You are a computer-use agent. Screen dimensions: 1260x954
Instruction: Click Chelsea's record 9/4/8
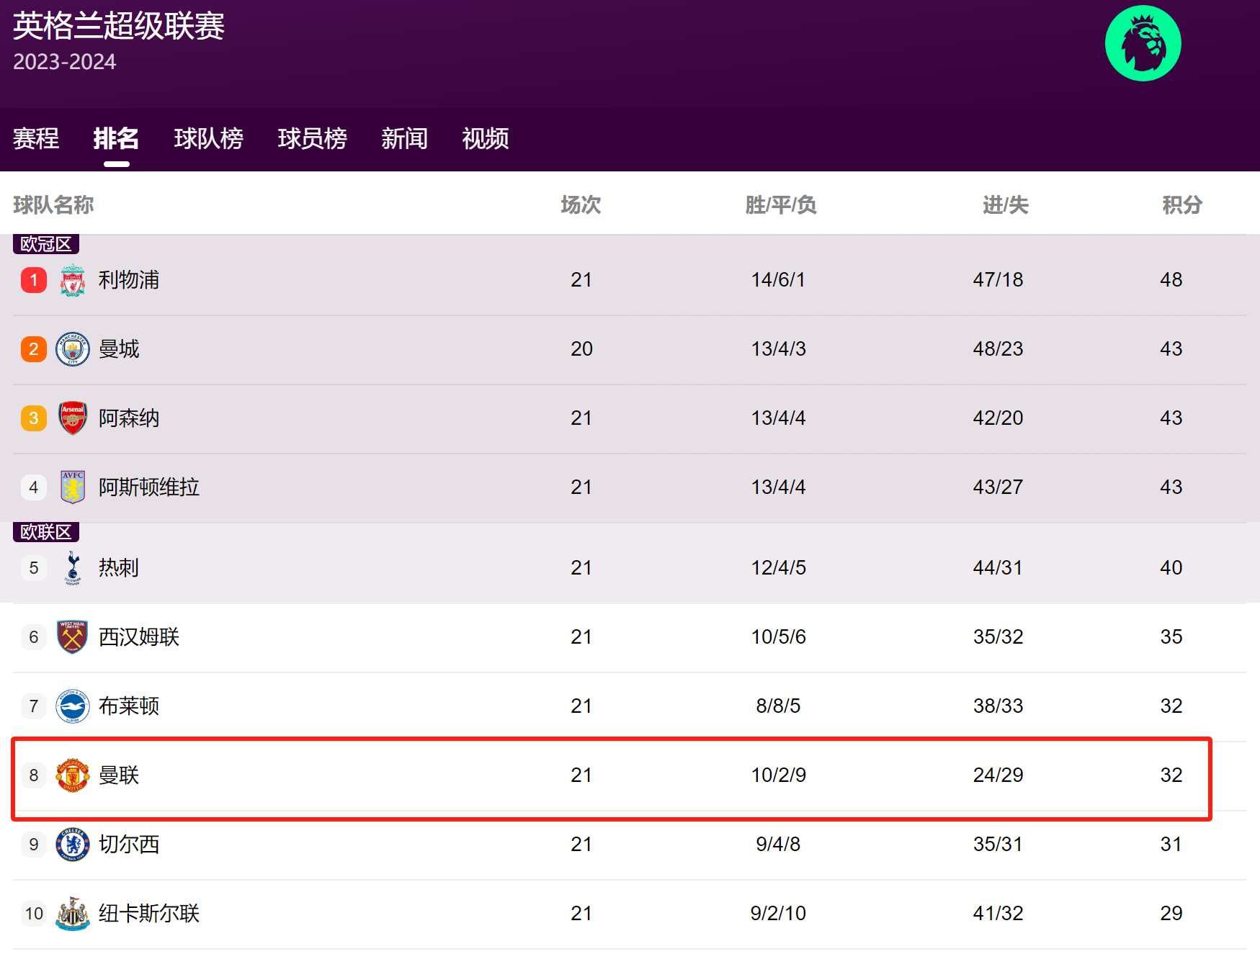[x=778, y=845]
